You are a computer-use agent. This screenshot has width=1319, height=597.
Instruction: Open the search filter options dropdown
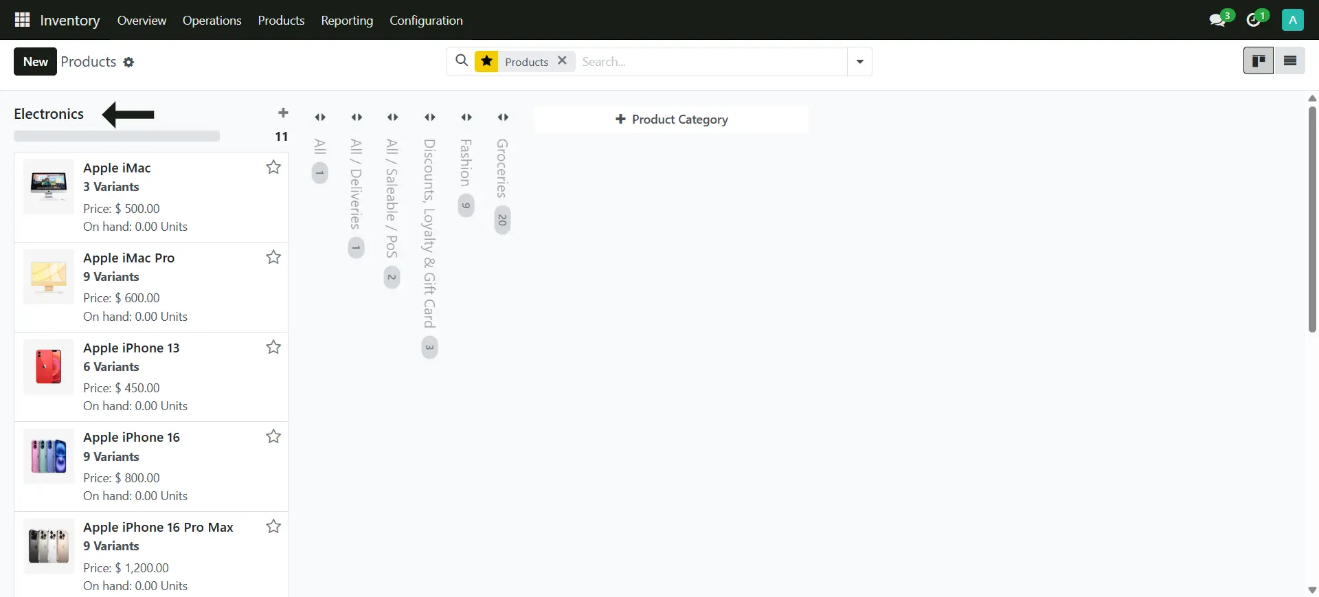click(x=859, y=62)
